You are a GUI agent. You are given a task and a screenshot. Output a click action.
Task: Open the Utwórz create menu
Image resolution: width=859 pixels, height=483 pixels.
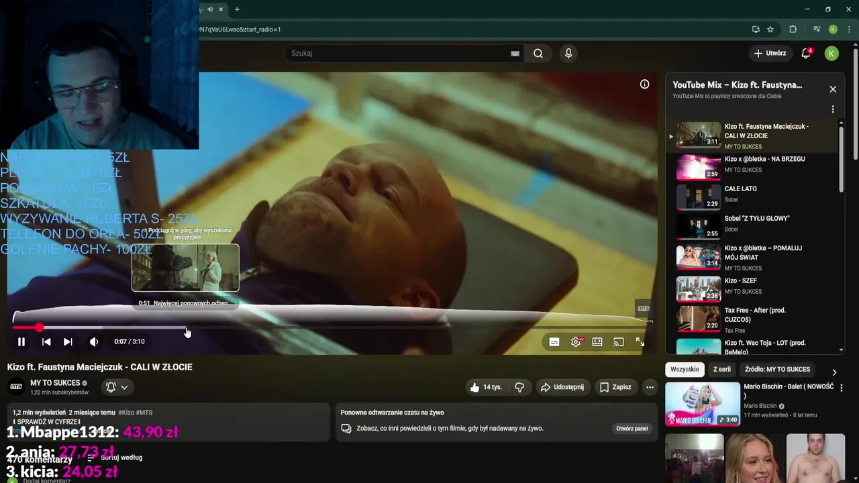(x=770, y=53)
